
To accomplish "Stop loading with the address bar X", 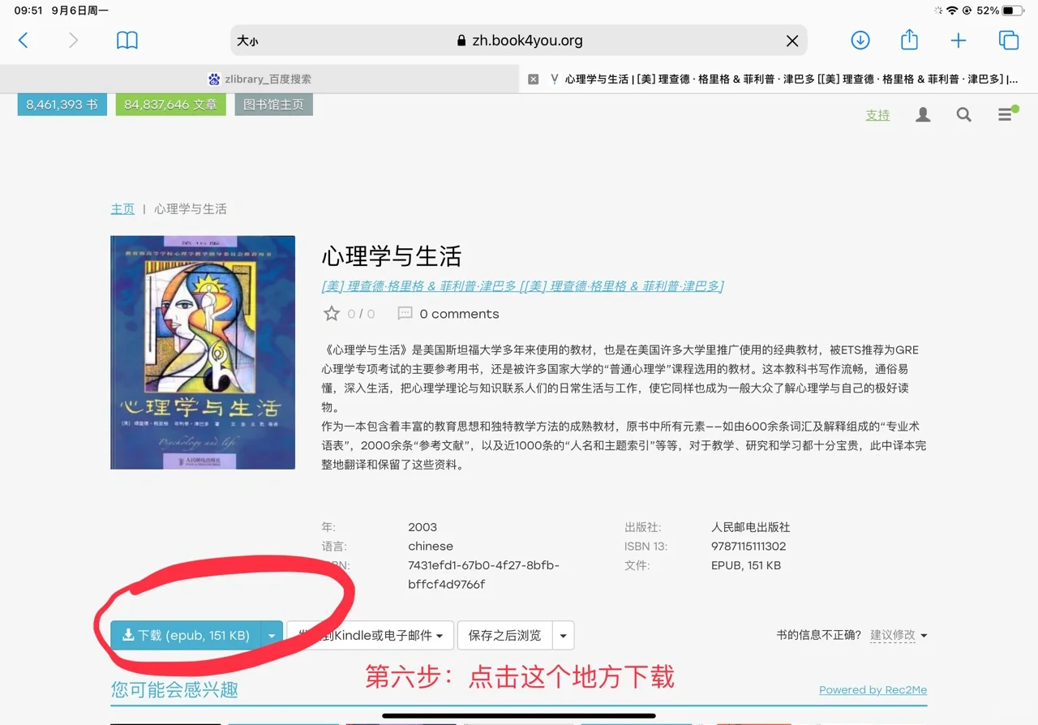I will (x=792, y=41).
